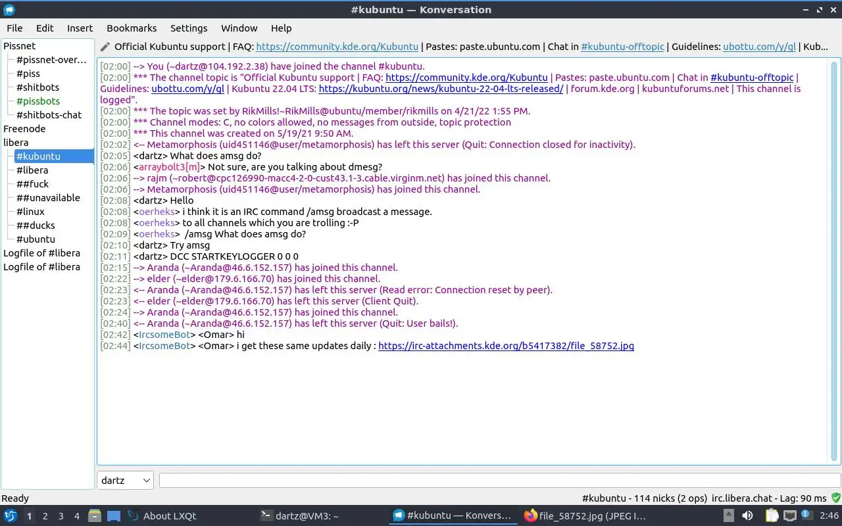Click first oerheks nickname at 02:08
842x526 pixels.
156,212
